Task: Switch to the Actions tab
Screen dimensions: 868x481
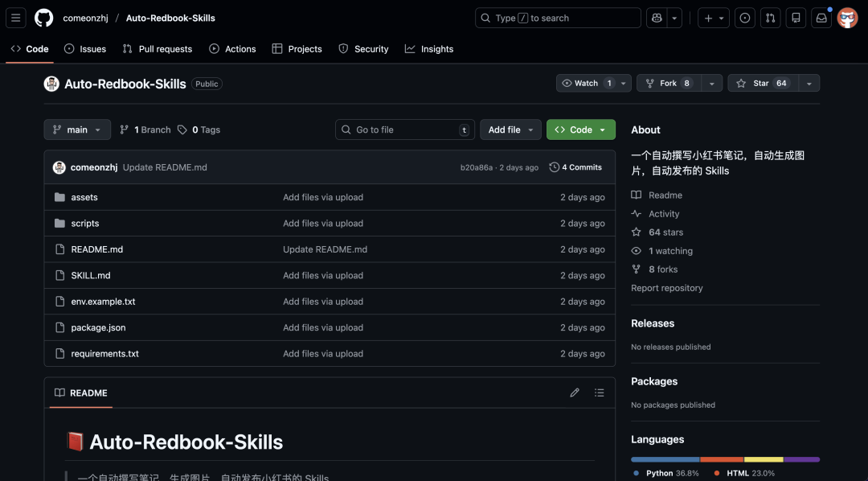Action: [x=232, y=48]
